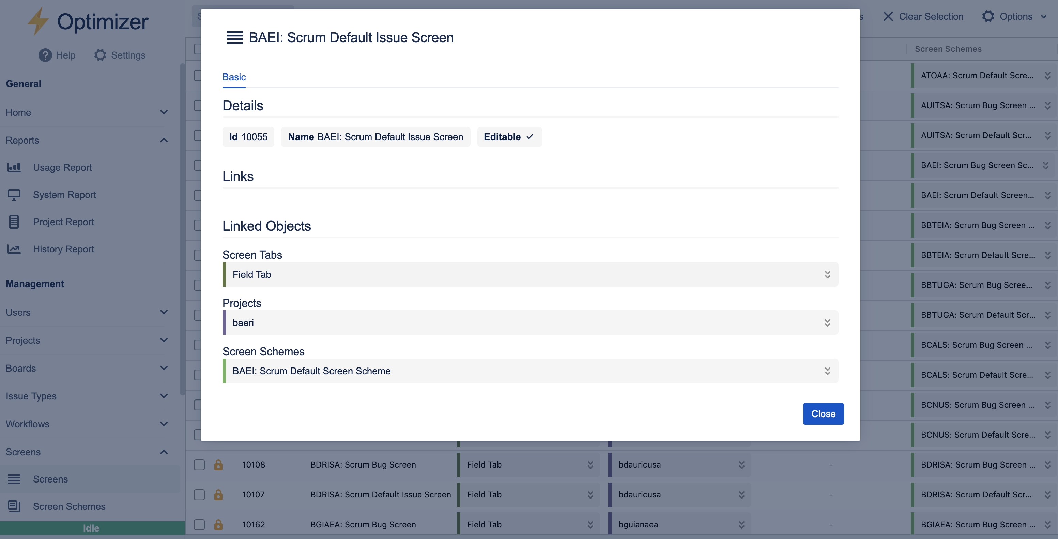
Task: Click the Settings gear icon
Action: click(100, 55)
